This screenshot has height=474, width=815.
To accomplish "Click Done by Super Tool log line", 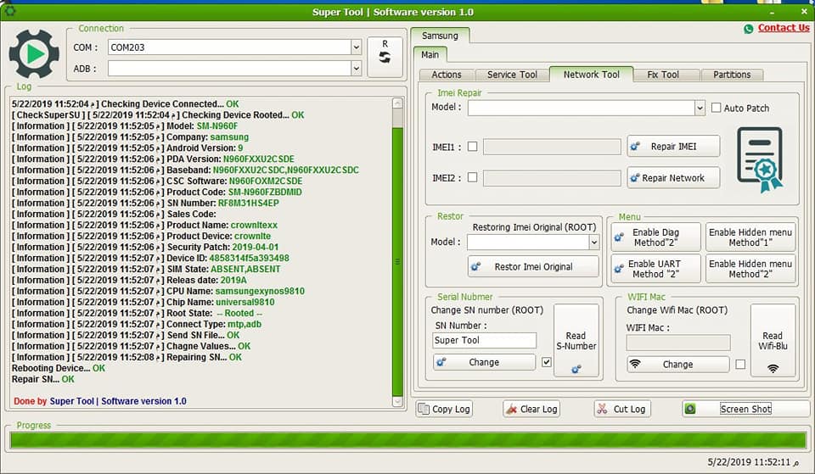I will pos(100,401).
